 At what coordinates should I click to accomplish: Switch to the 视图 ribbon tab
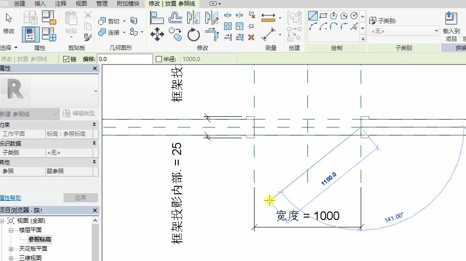[x=81, y=4]
